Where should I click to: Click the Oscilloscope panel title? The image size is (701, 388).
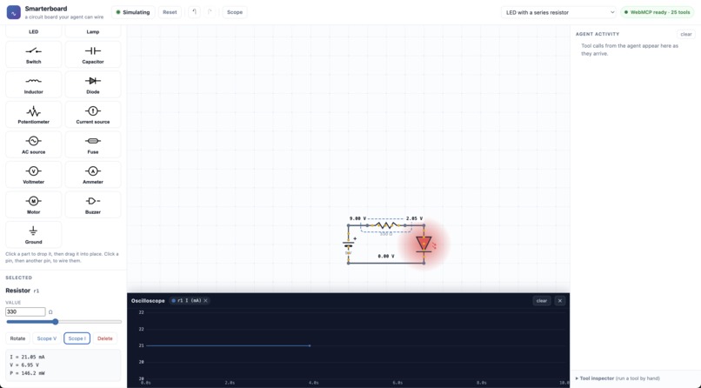(148, 301)
